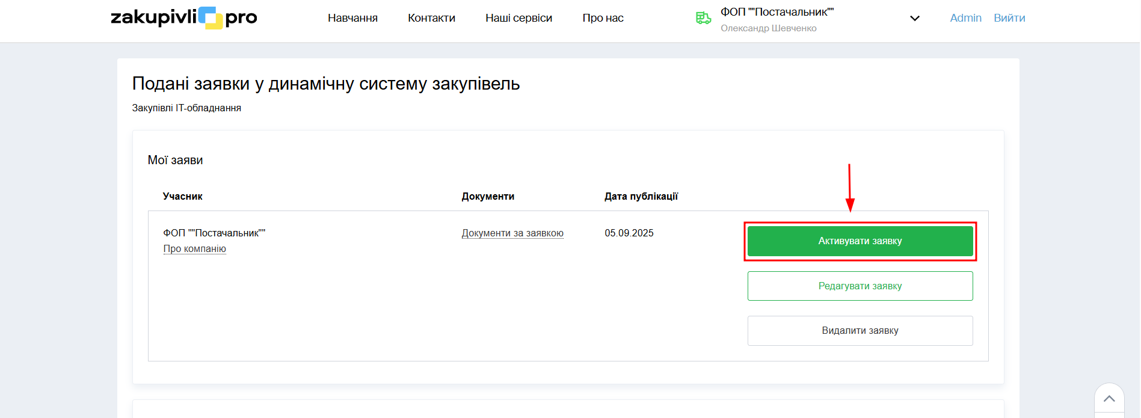
Task: Click the Олександр Шевченко user name
Action: [x=768, y=28]
